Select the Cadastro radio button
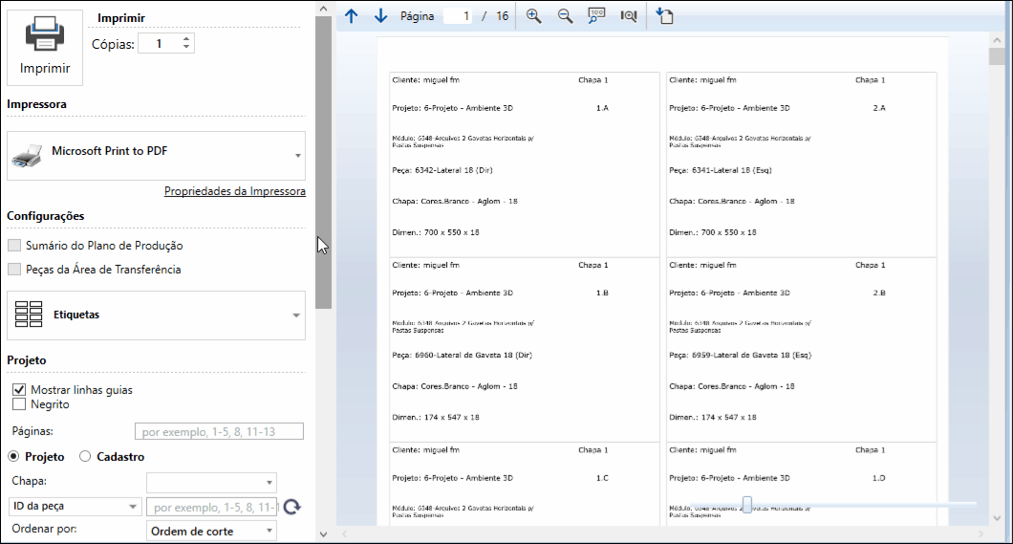This screenshot has width=1013, height=544. click(x=85, y=457)
